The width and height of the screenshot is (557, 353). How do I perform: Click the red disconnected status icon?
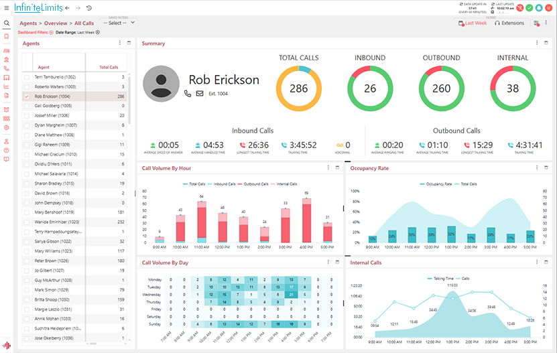(x=519, y=8)
